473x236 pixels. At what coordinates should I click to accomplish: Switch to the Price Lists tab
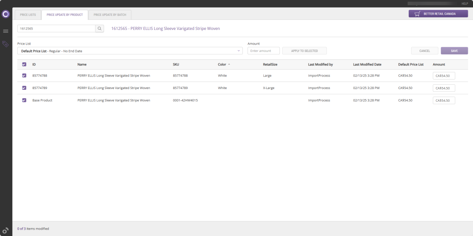28,15
